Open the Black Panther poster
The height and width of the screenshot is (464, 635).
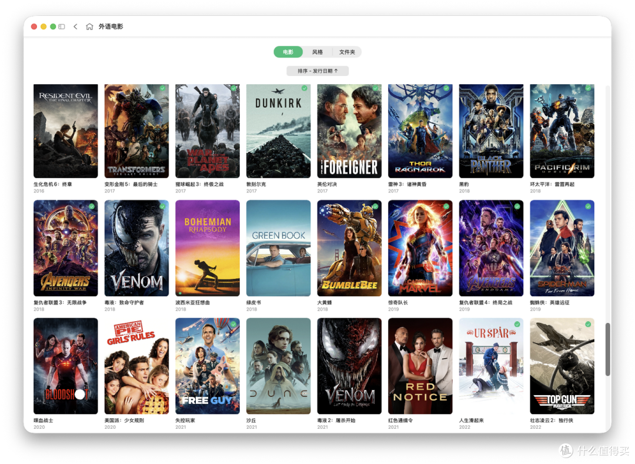pyautogui.click(x=491, y=131)
